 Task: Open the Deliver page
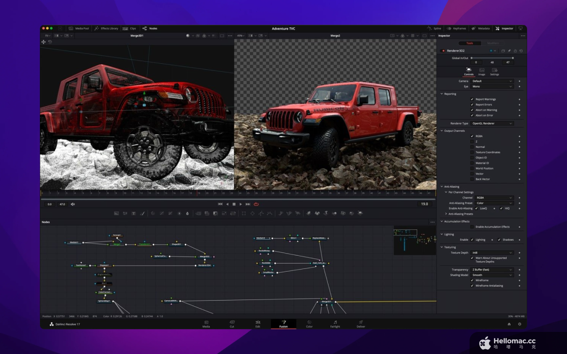(x=361, y=324)
